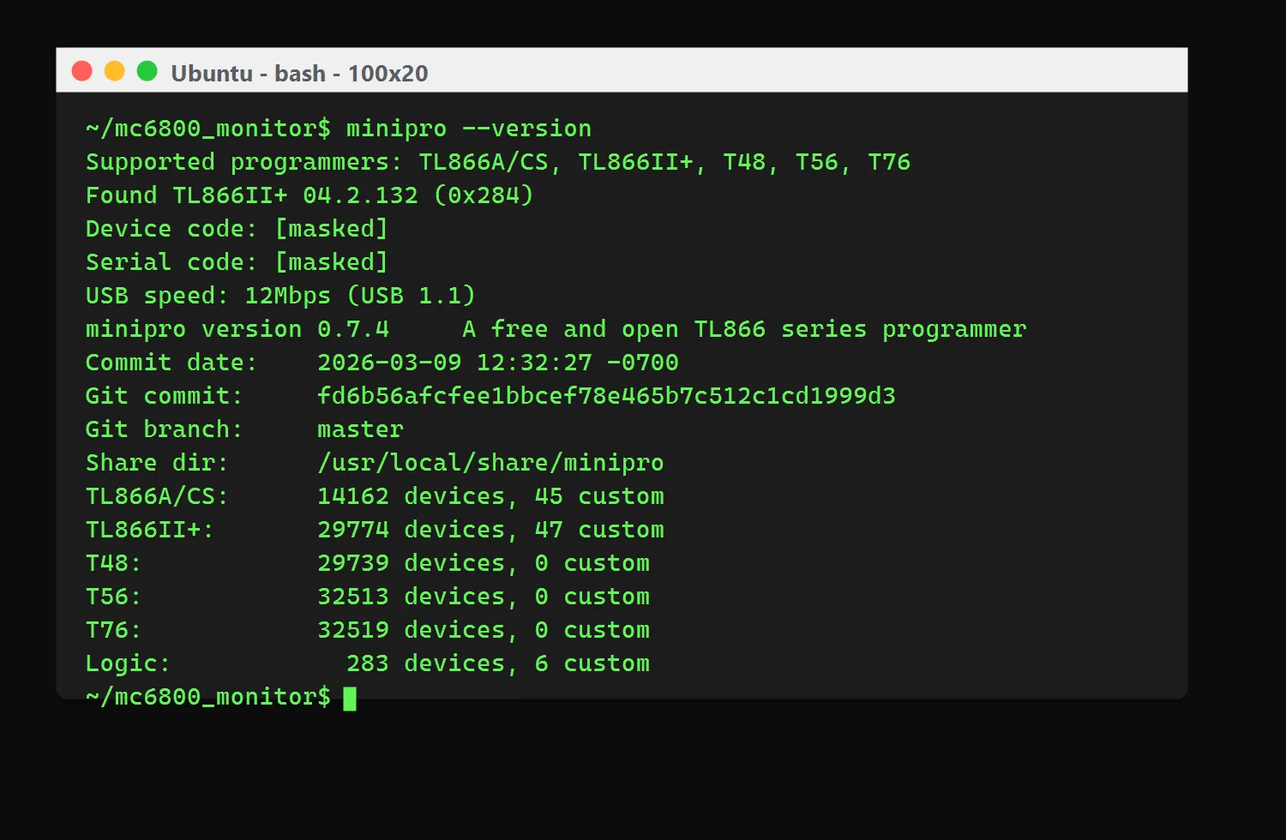The height and width of the screenshot is (840, 1286).
Task: Click the "Logic:" row label
Action: [129, 663]
